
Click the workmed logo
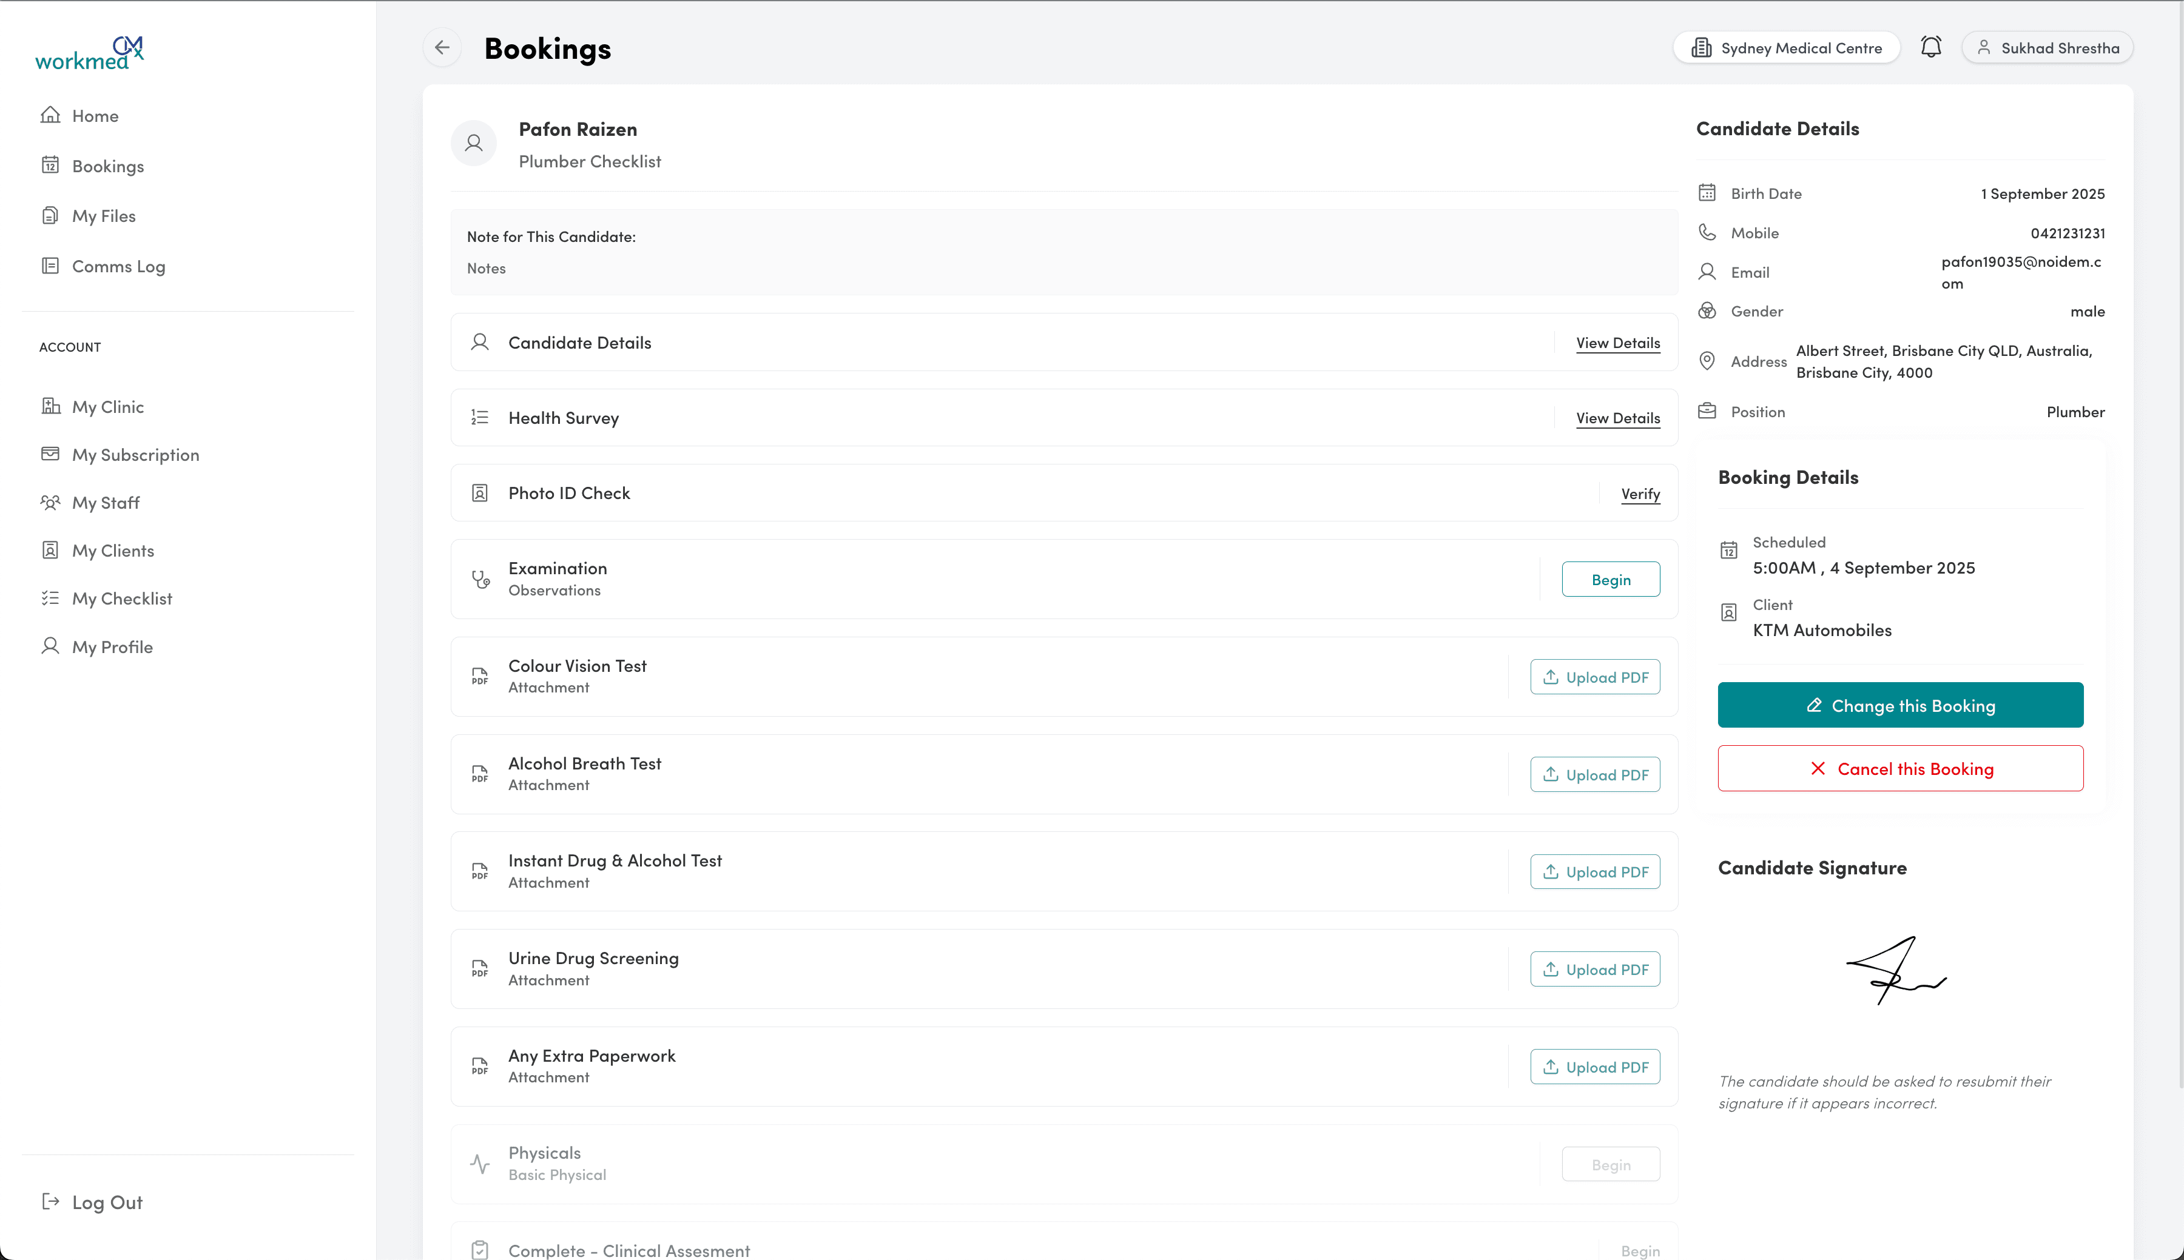coord(89,53)
